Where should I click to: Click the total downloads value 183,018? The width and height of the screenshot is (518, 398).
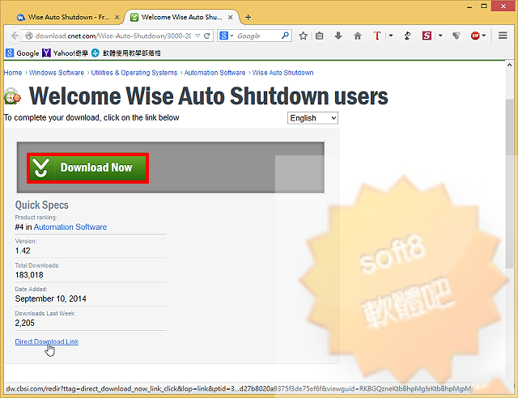pos(29,275)
